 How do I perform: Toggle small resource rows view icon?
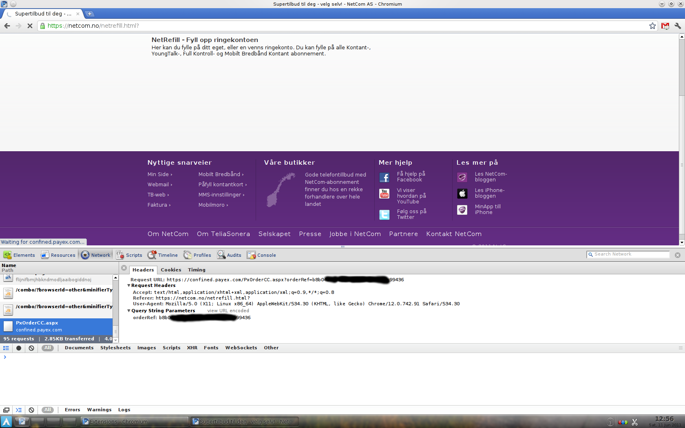6,348
